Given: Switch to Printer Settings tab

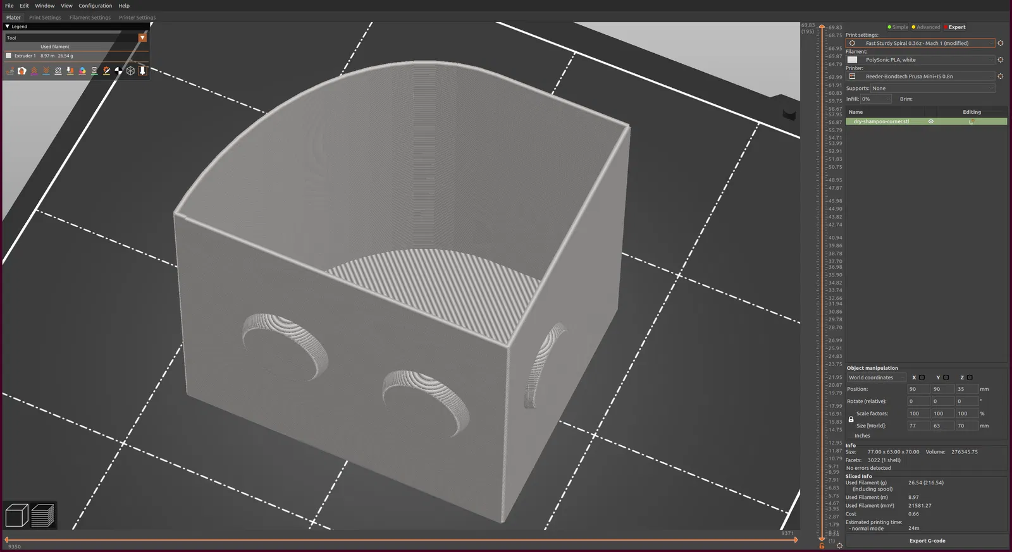Looking at the screenshot, I should coord(137,18).
